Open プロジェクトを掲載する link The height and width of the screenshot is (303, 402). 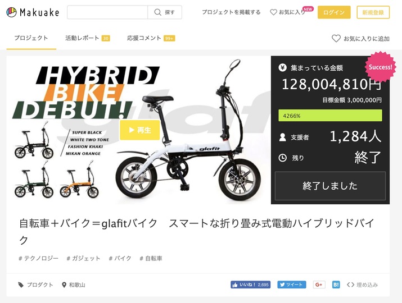231,12
